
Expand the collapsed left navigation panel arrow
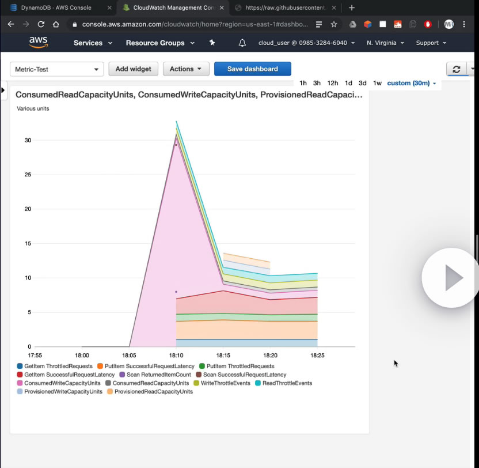pyautogui.click(x=3, y=90)
